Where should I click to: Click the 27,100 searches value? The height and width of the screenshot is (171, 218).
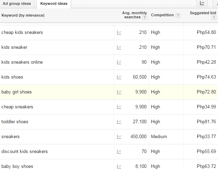pyautogui.click(x=140, y=121)
